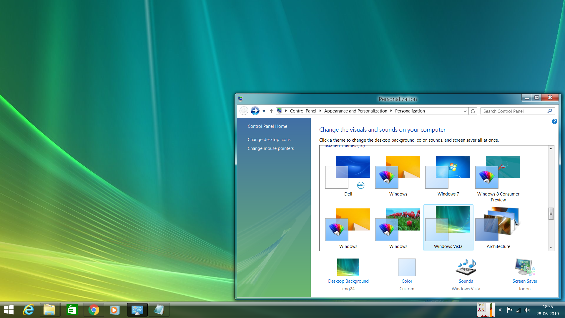Viewport: 565px width, 318px height.
Task: Go up one level arrow
Action: tap(272, 111)
